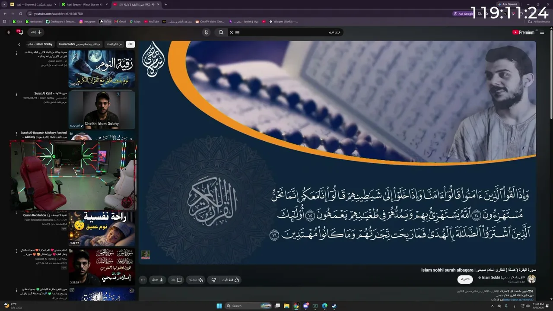Show hidden system tray icons
The height and width of the screenshot is (311, 553).
click(x=492, y=306)
